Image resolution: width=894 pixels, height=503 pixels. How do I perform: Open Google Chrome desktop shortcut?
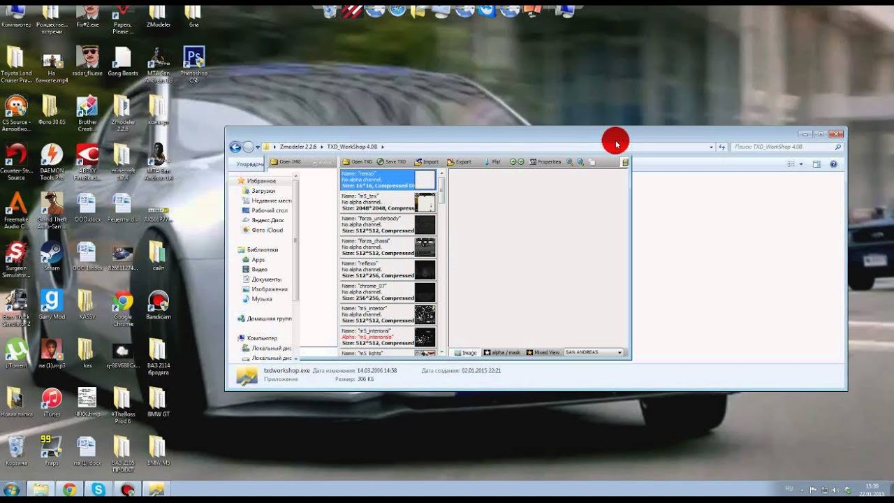(x=123, y=308)
